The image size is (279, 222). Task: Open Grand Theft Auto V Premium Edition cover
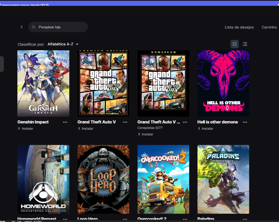103,84
